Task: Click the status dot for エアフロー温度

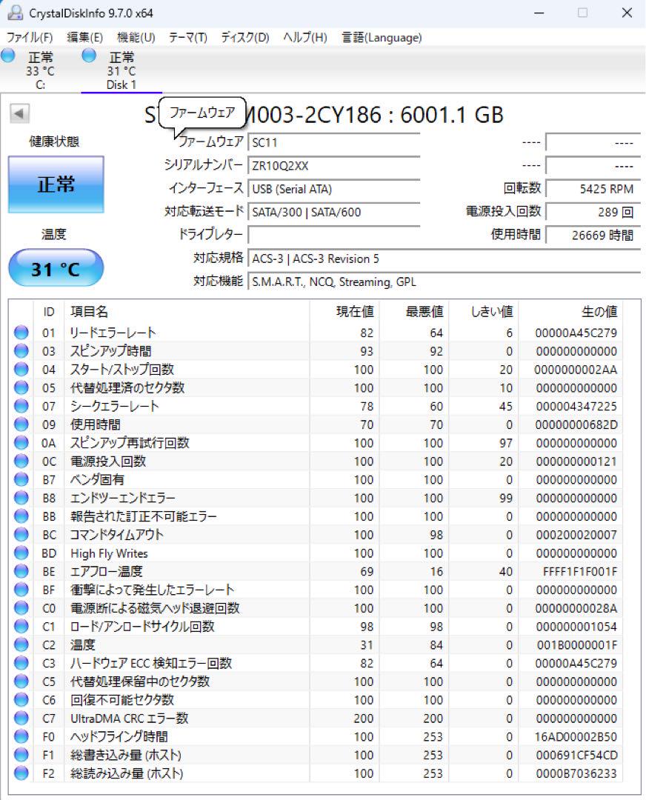Action: click(x=21, y=571)
